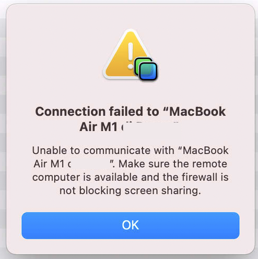Click the Screen Sharing app badge icon
Screen dimensions: 258x259
click(x=146, y=69)
